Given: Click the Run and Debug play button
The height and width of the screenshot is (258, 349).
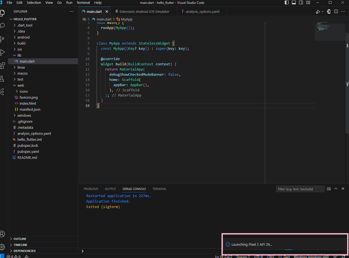Looking at the screenshot, I should coord(318,11).
